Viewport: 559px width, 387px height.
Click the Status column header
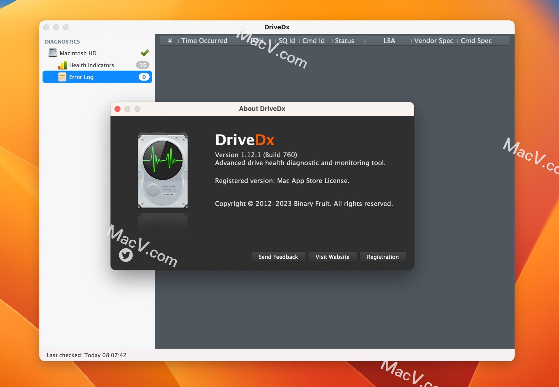tap(344, 41)
